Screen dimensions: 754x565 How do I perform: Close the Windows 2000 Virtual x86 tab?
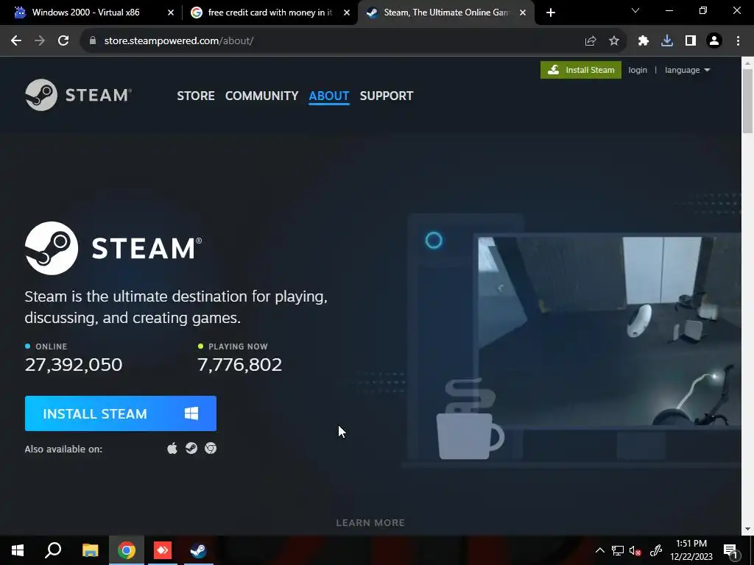(x=171, y=13)
